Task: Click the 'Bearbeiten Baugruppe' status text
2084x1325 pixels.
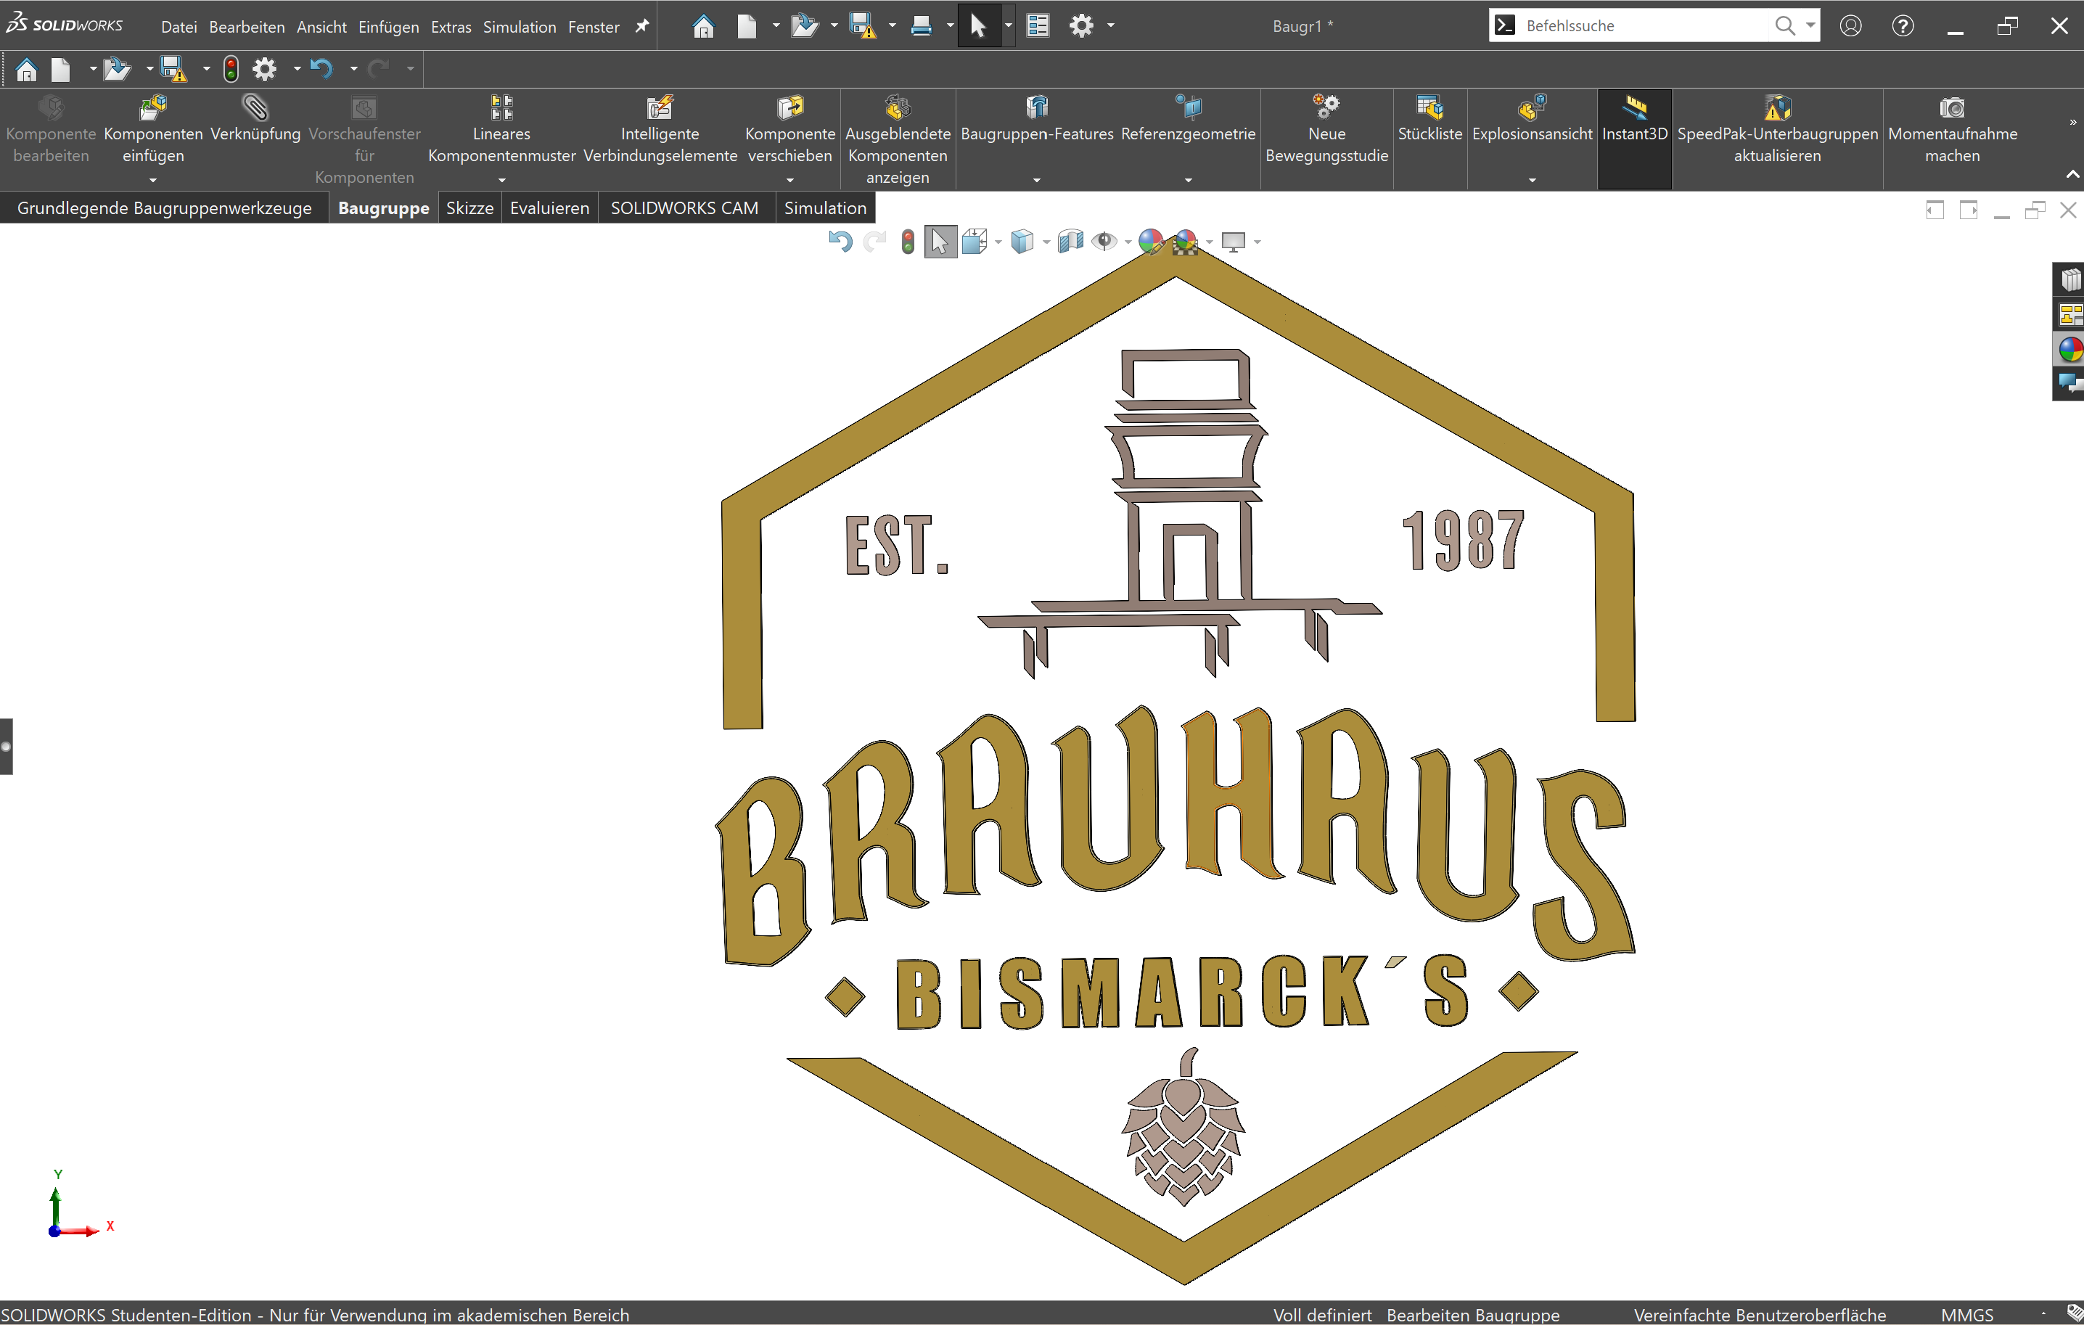Action: tap(1473, 1315)
